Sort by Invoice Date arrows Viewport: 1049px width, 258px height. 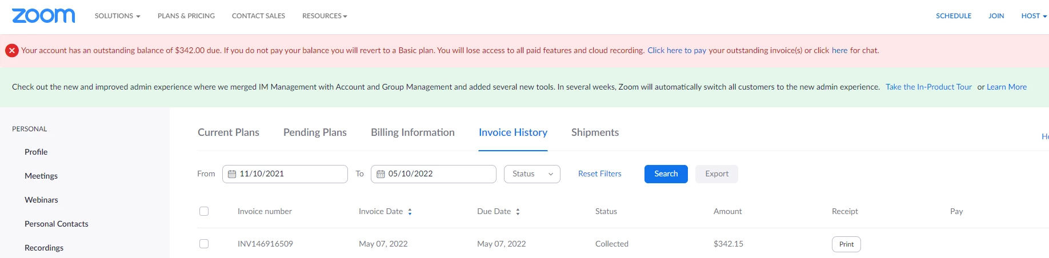410,212
